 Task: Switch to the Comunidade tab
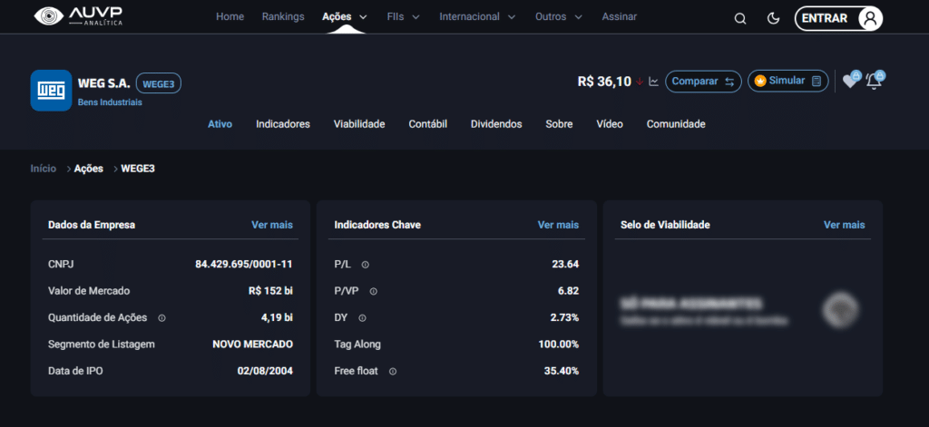[x=676, y=124]
